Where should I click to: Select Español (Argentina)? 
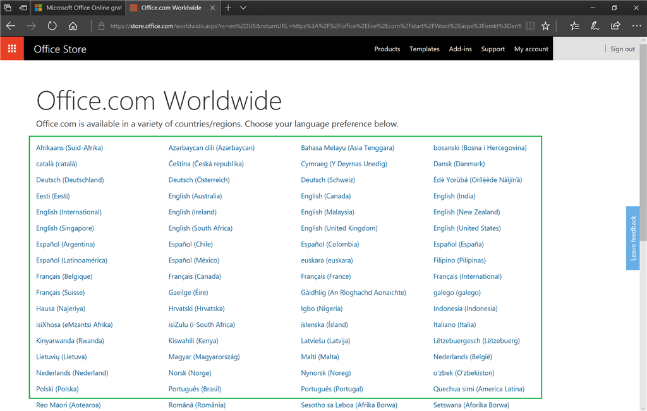pos(65,244)
